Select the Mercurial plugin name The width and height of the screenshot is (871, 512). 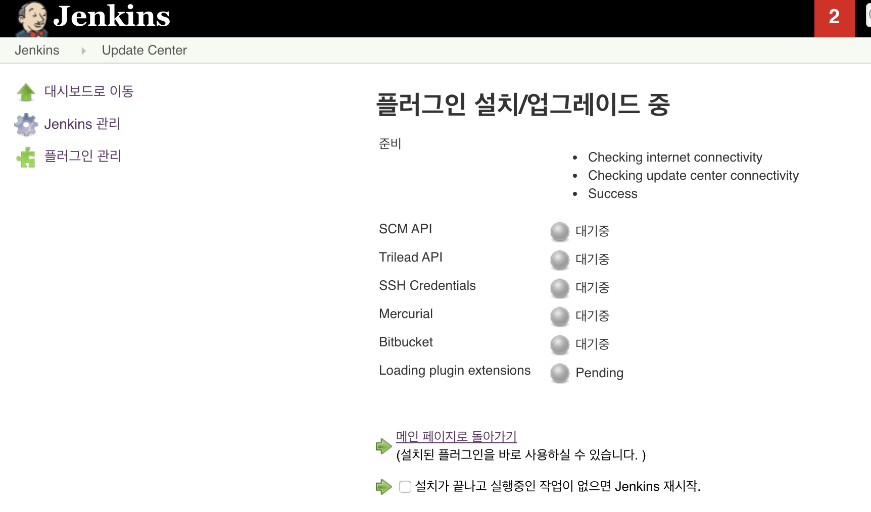tap(406, 314)
